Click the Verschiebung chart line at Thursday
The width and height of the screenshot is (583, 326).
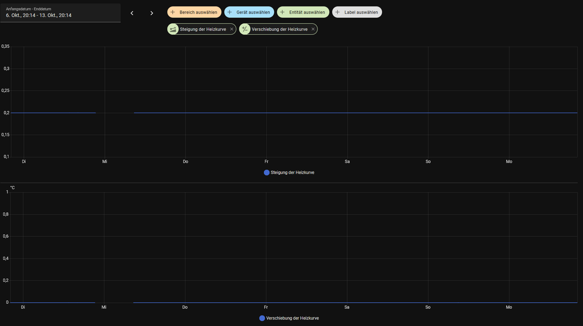pos(185,302)
